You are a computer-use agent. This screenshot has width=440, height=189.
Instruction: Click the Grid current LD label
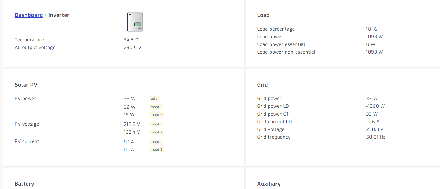click(x=274, y=122)
